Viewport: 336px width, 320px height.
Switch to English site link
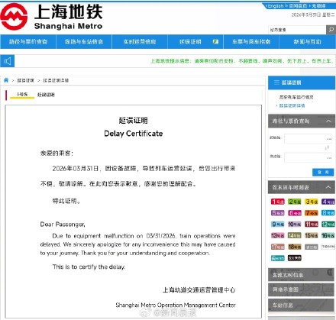[x=276, y=6]
